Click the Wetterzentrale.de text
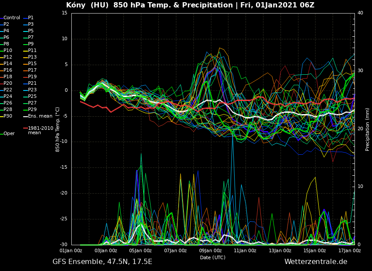Viewport: 372px width, 271px height. pos(316,262)
